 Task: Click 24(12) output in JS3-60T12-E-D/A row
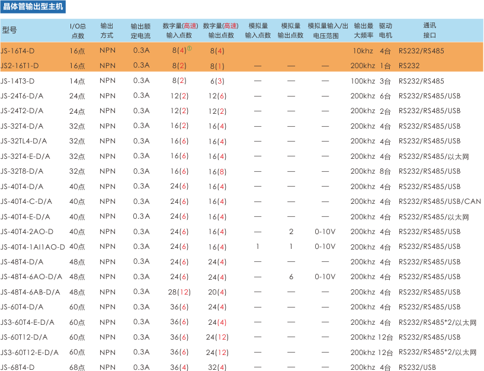coord(217,352)
